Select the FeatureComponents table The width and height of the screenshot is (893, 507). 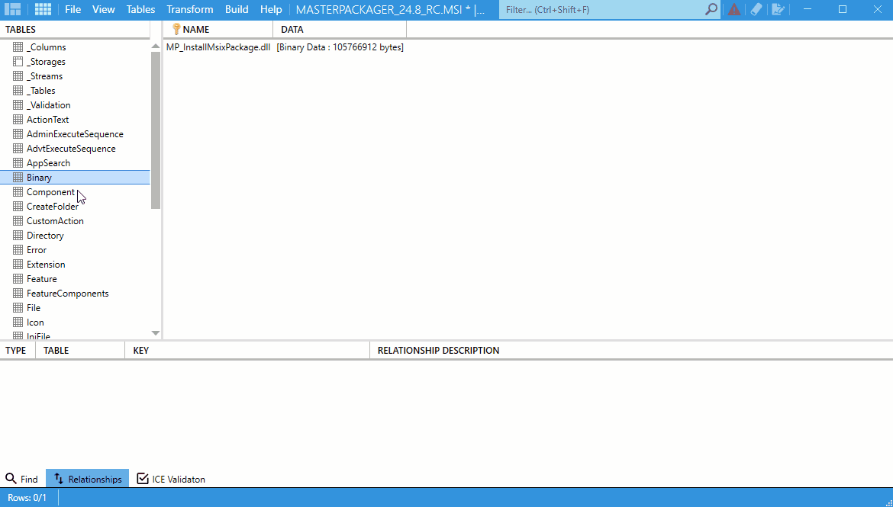coord(68,294)
